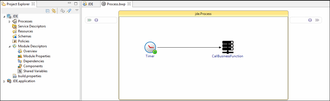The width and height of the screenshot is (330, 101).
Task: Click the Dependencies item icon
Action: 20,61
